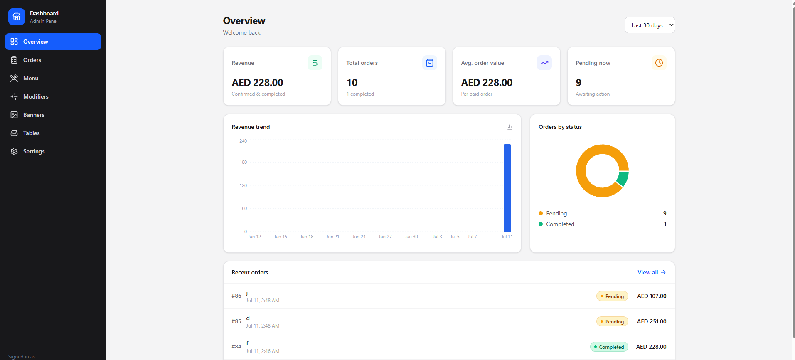The image size is (795, 360).
Task: Click the Pending badge on order #86
Action: [612, 296]
